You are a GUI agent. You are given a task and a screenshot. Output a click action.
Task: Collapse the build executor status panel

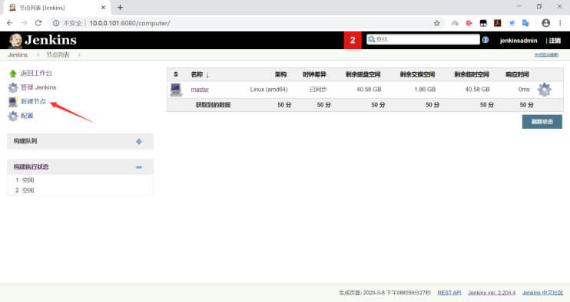pyautogui.click(x=139, y=167)
